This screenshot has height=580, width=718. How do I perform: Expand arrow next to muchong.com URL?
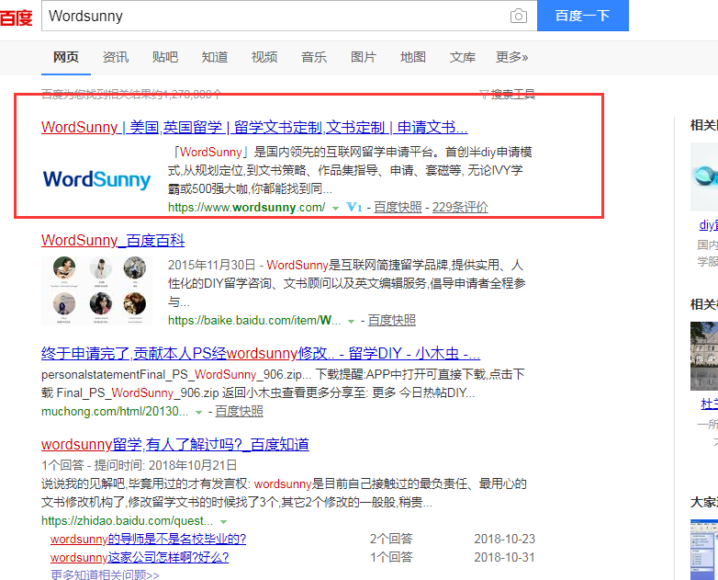tap(198, 412)
